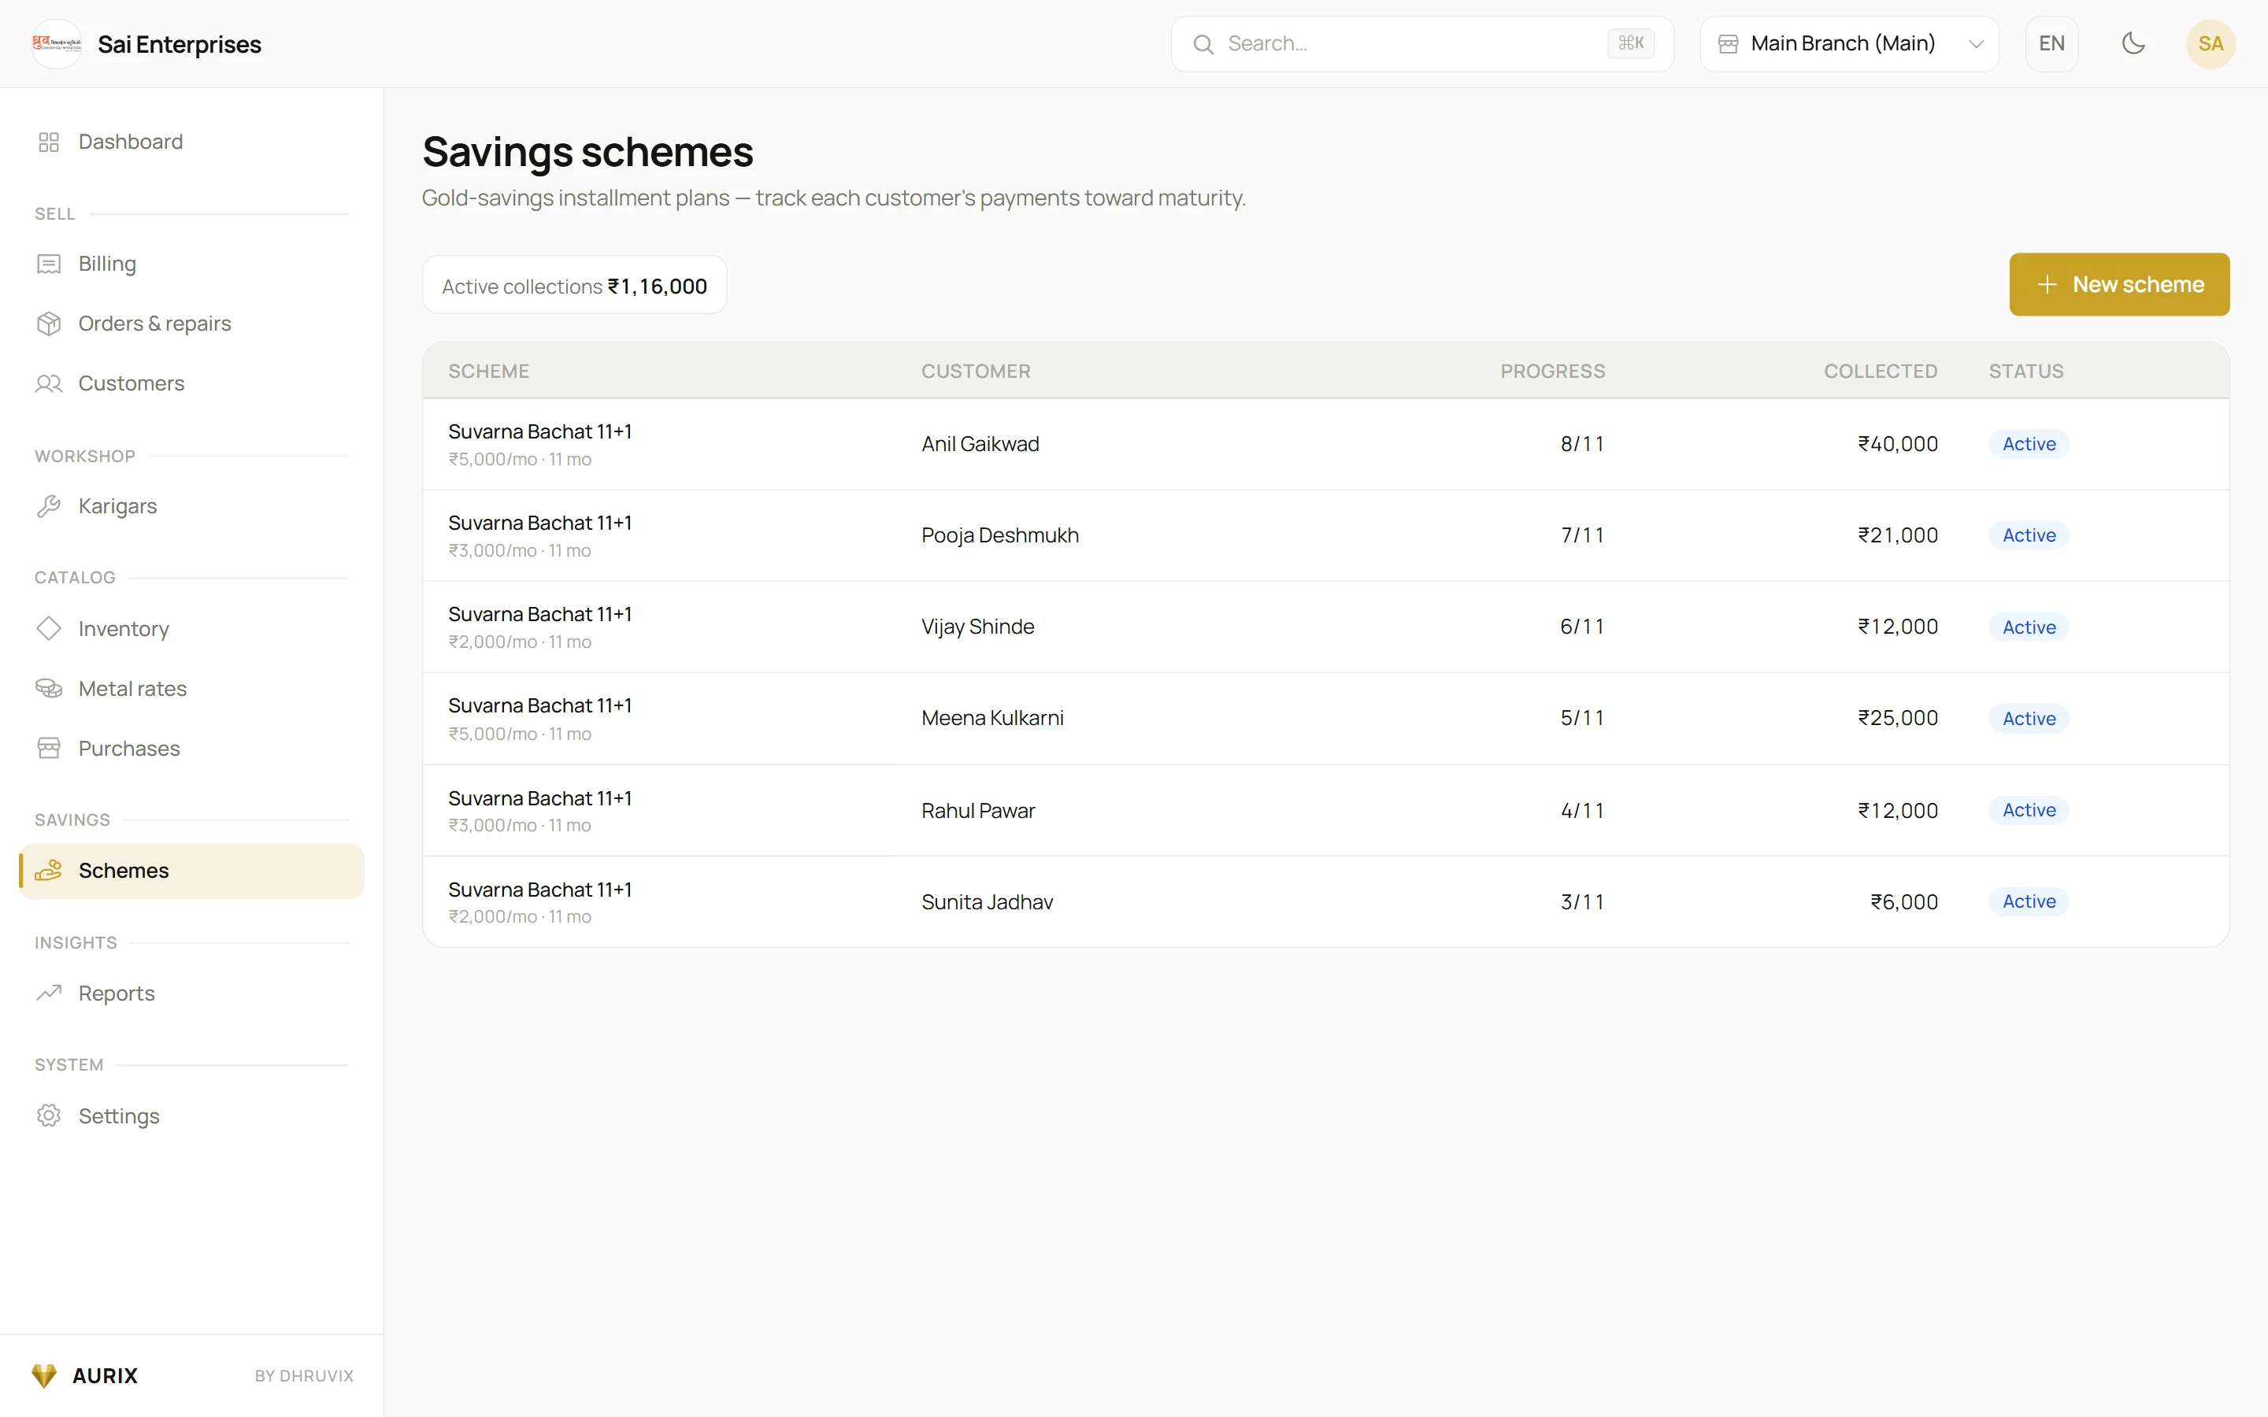
Task: Click the Reports trend-line icon
Action: click(x=49, y=993)
